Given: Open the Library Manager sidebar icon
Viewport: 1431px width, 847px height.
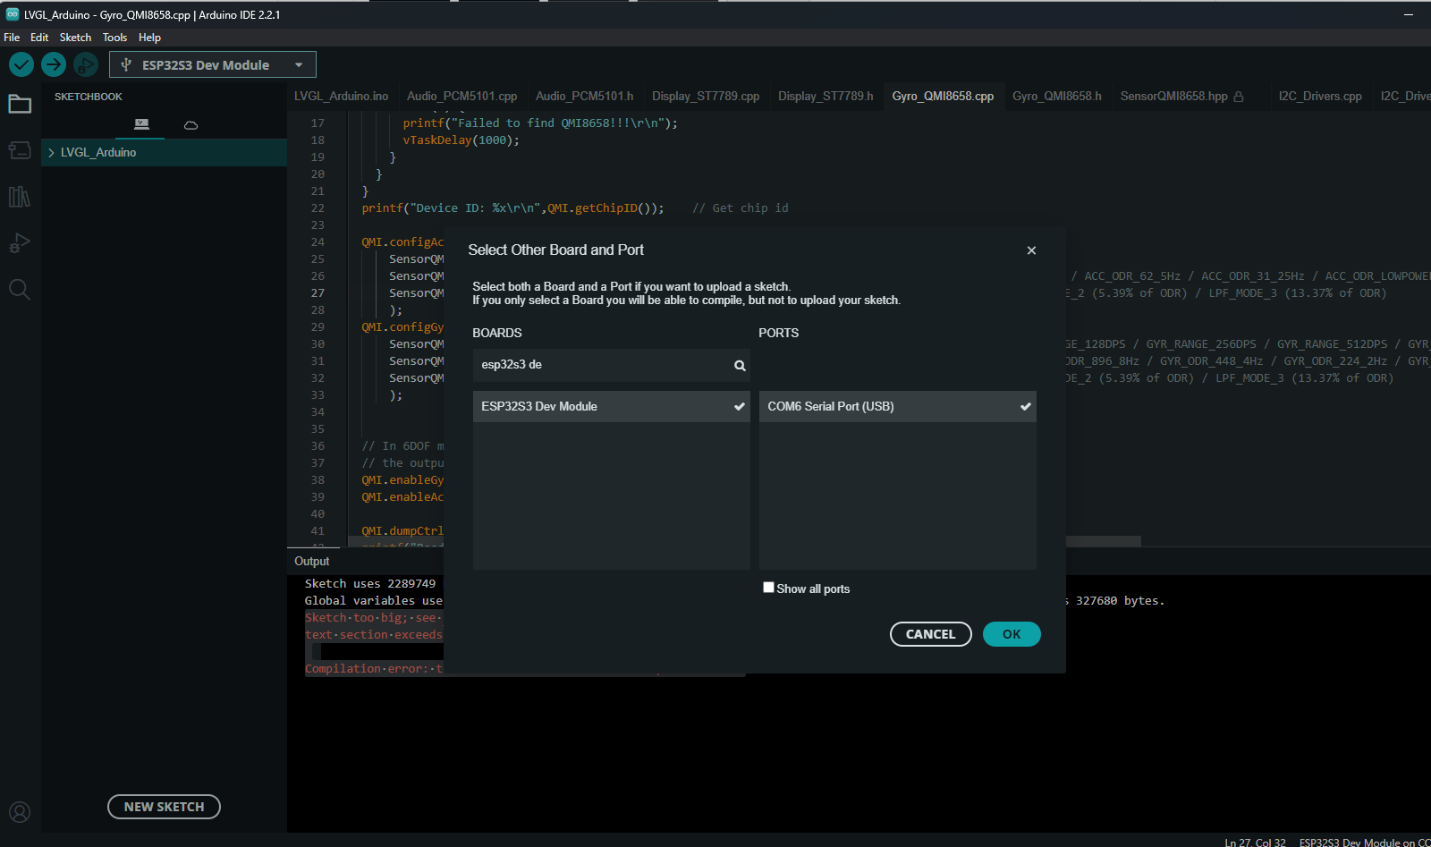Looking at the screenshot, I should 20,197.
